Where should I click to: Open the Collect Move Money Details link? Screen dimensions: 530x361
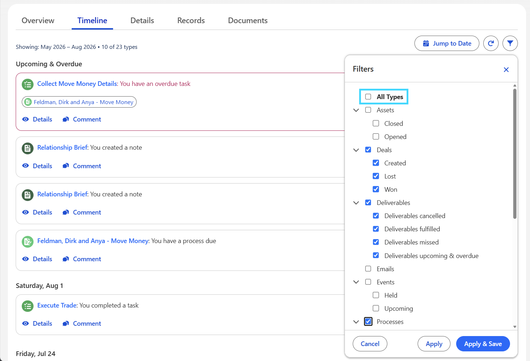coord(77,84)
